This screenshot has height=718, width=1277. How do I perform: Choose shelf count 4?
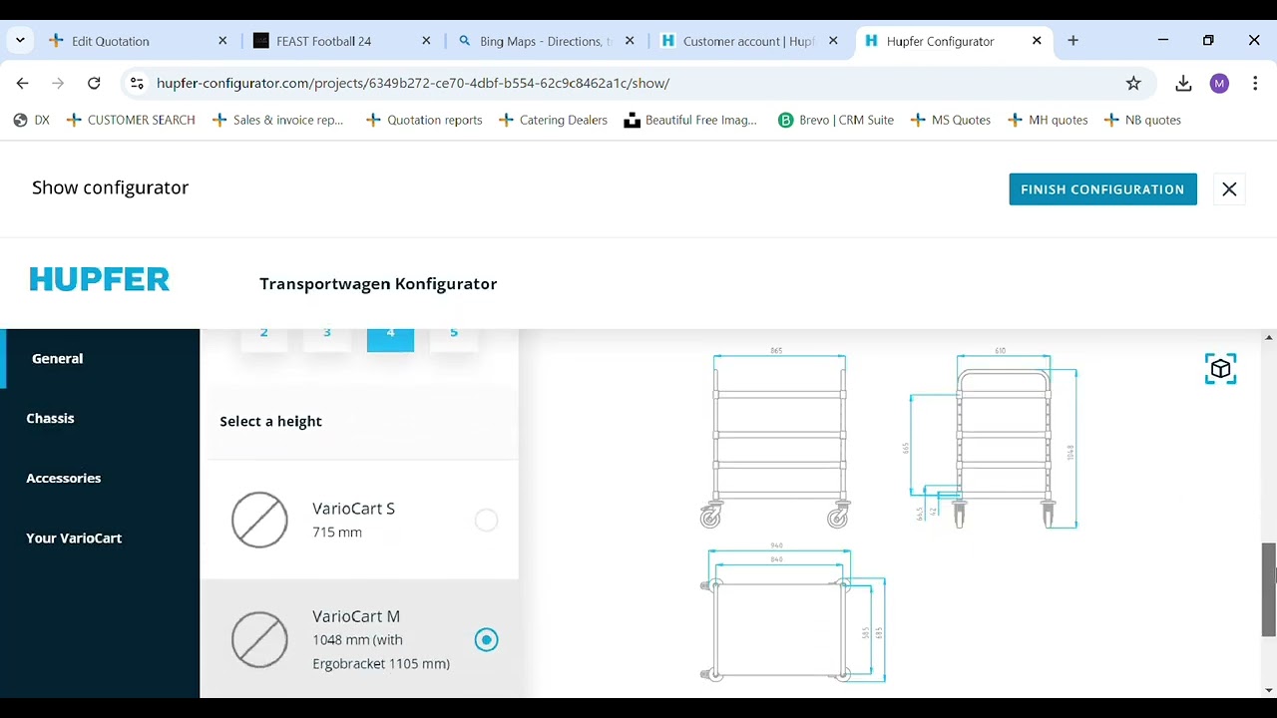(x=390, y=337)
